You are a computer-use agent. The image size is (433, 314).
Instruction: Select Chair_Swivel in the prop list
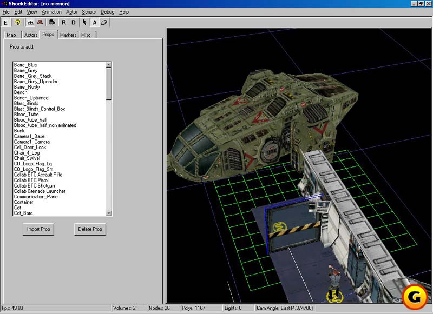27,158
